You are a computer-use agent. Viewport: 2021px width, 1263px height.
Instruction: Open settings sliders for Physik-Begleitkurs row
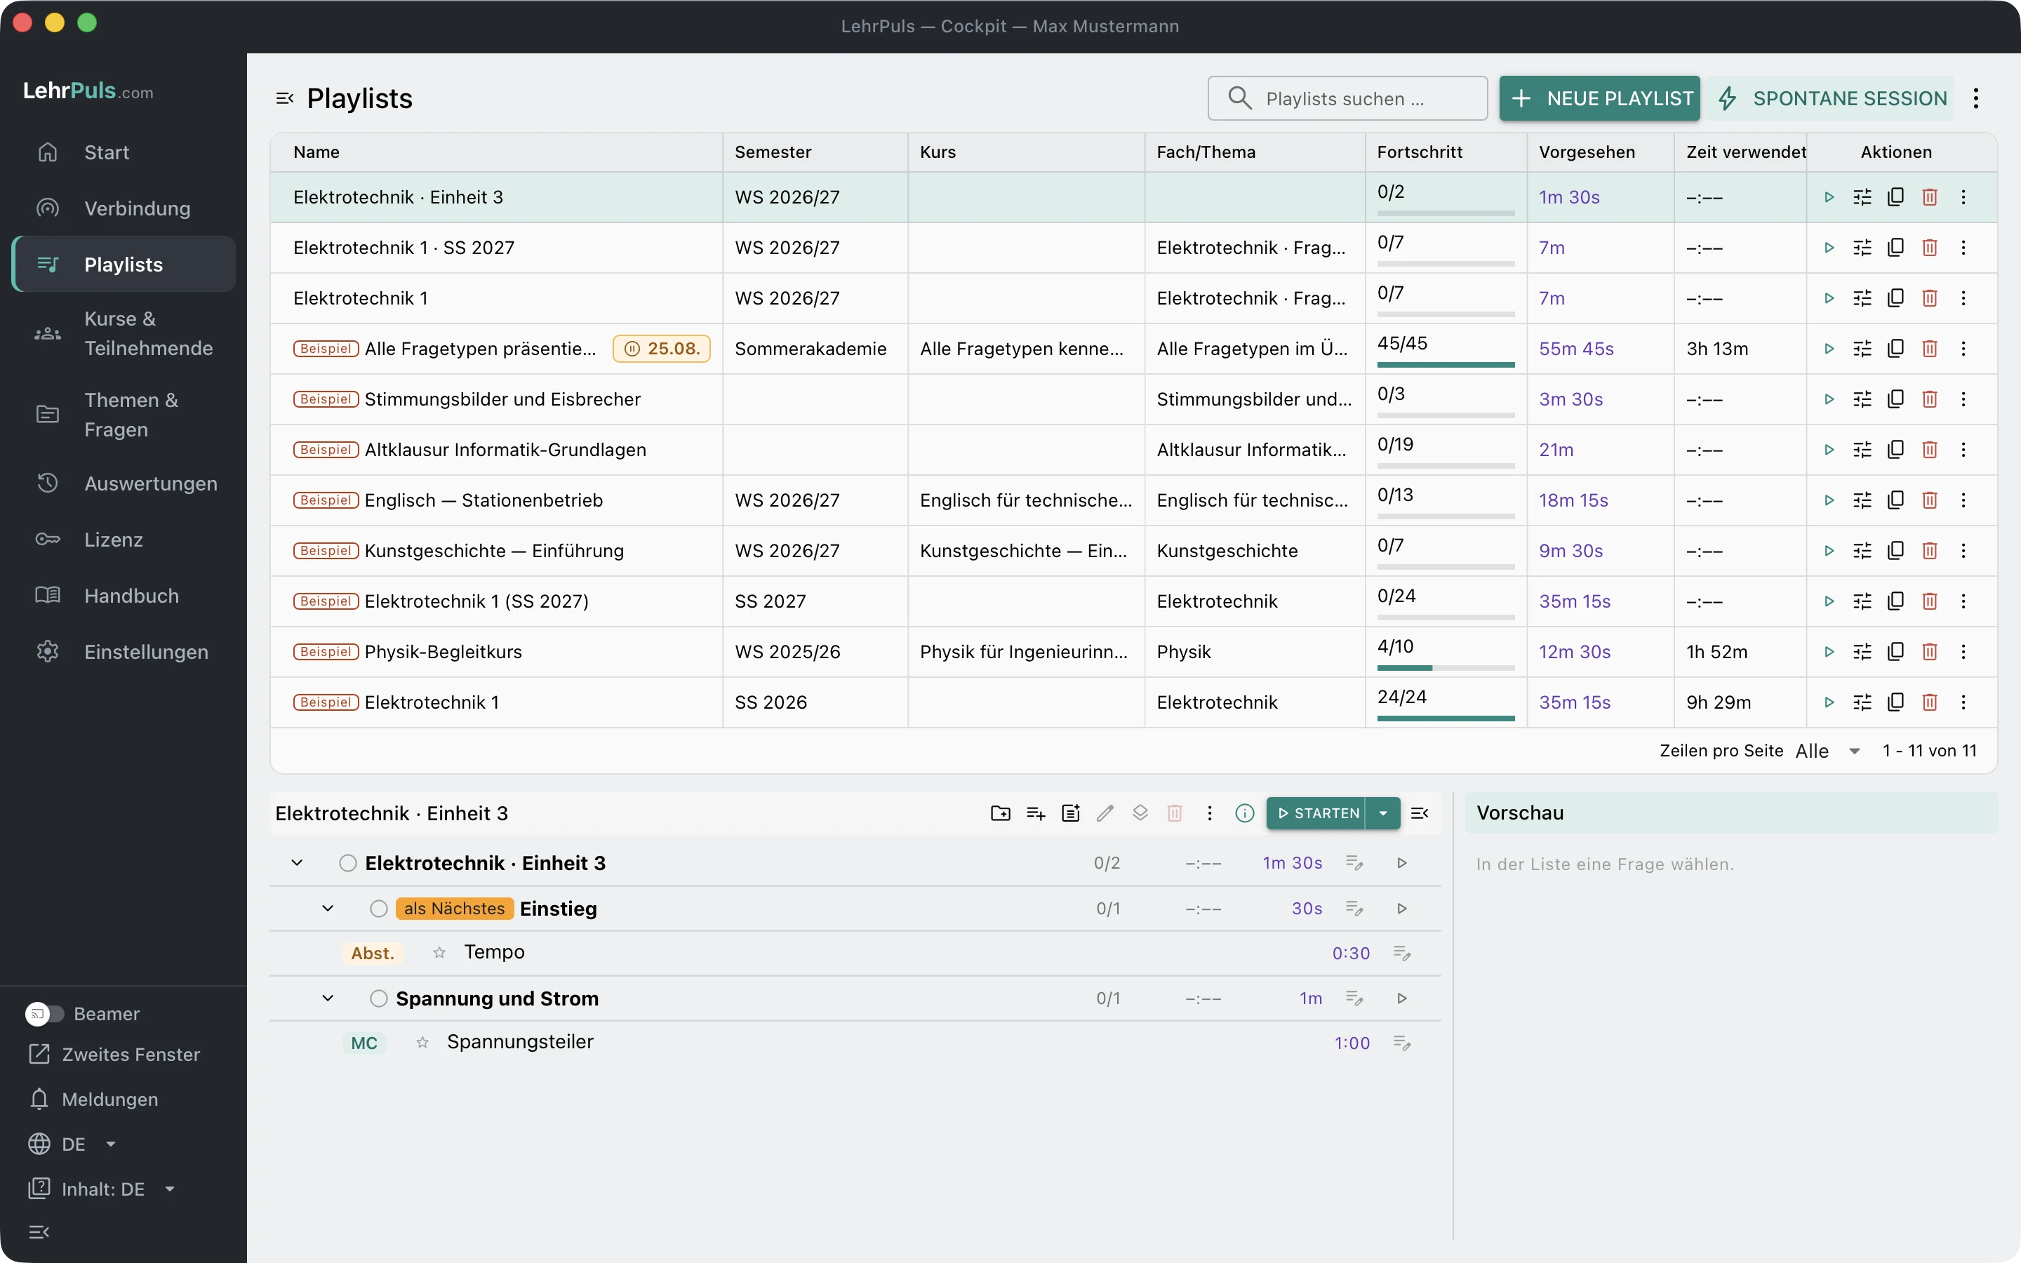(1862, 652)
